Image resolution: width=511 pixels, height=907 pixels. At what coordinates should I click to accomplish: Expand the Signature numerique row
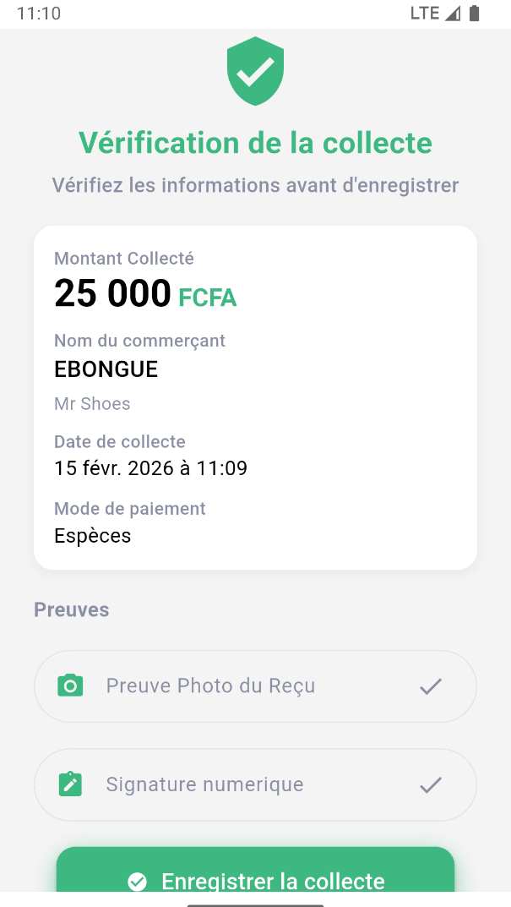click(255, 784)
